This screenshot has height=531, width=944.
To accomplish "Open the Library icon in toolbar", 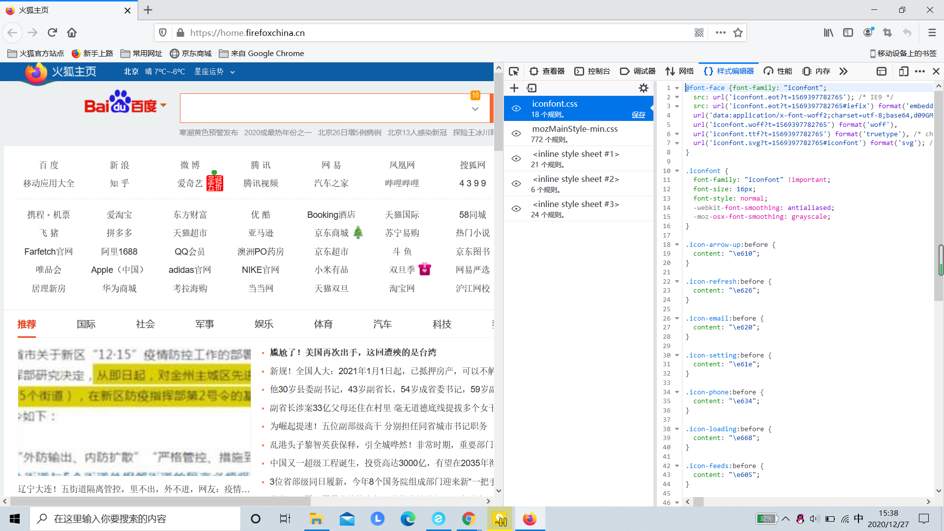I will click(x=828, y=32).
